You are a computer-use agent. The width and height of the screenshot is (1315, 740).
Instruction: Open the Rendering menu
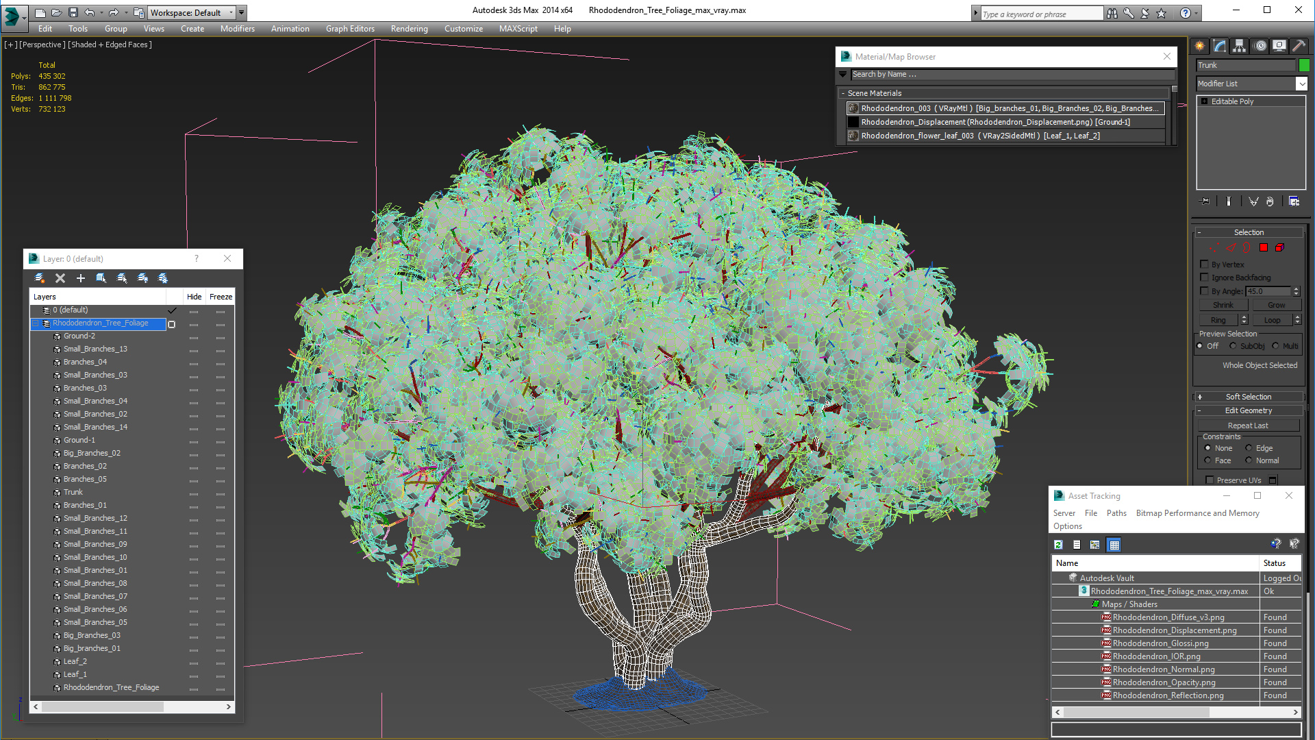(409, 29)
